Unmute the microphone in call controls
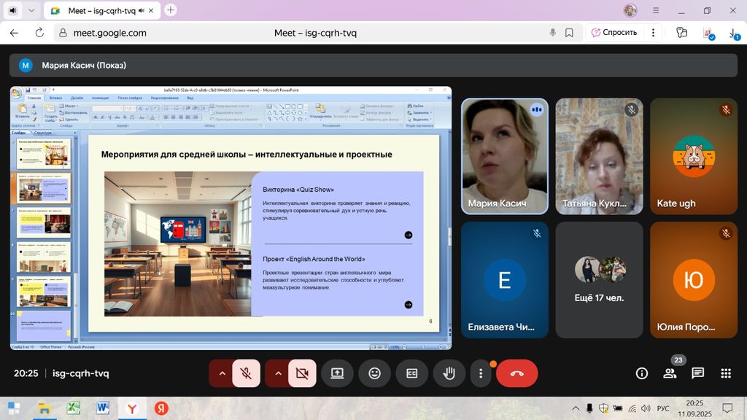The image size is (747, 420). [x=247, y=373]
